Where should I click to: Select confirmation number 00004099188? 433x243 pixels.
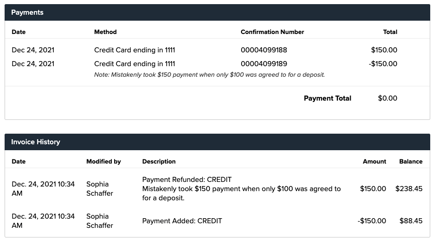point(264,50)
